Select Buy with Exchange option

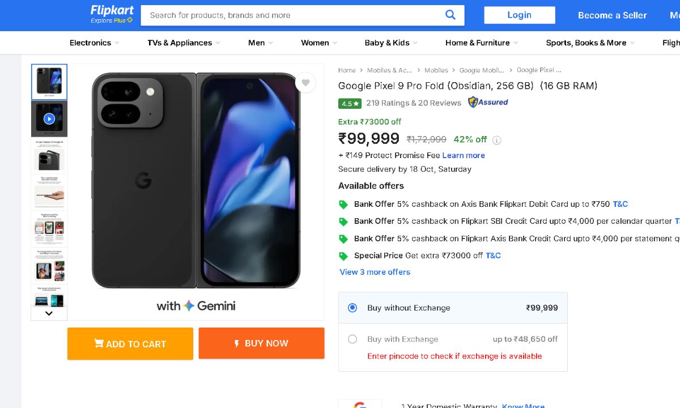click(352, 339)
